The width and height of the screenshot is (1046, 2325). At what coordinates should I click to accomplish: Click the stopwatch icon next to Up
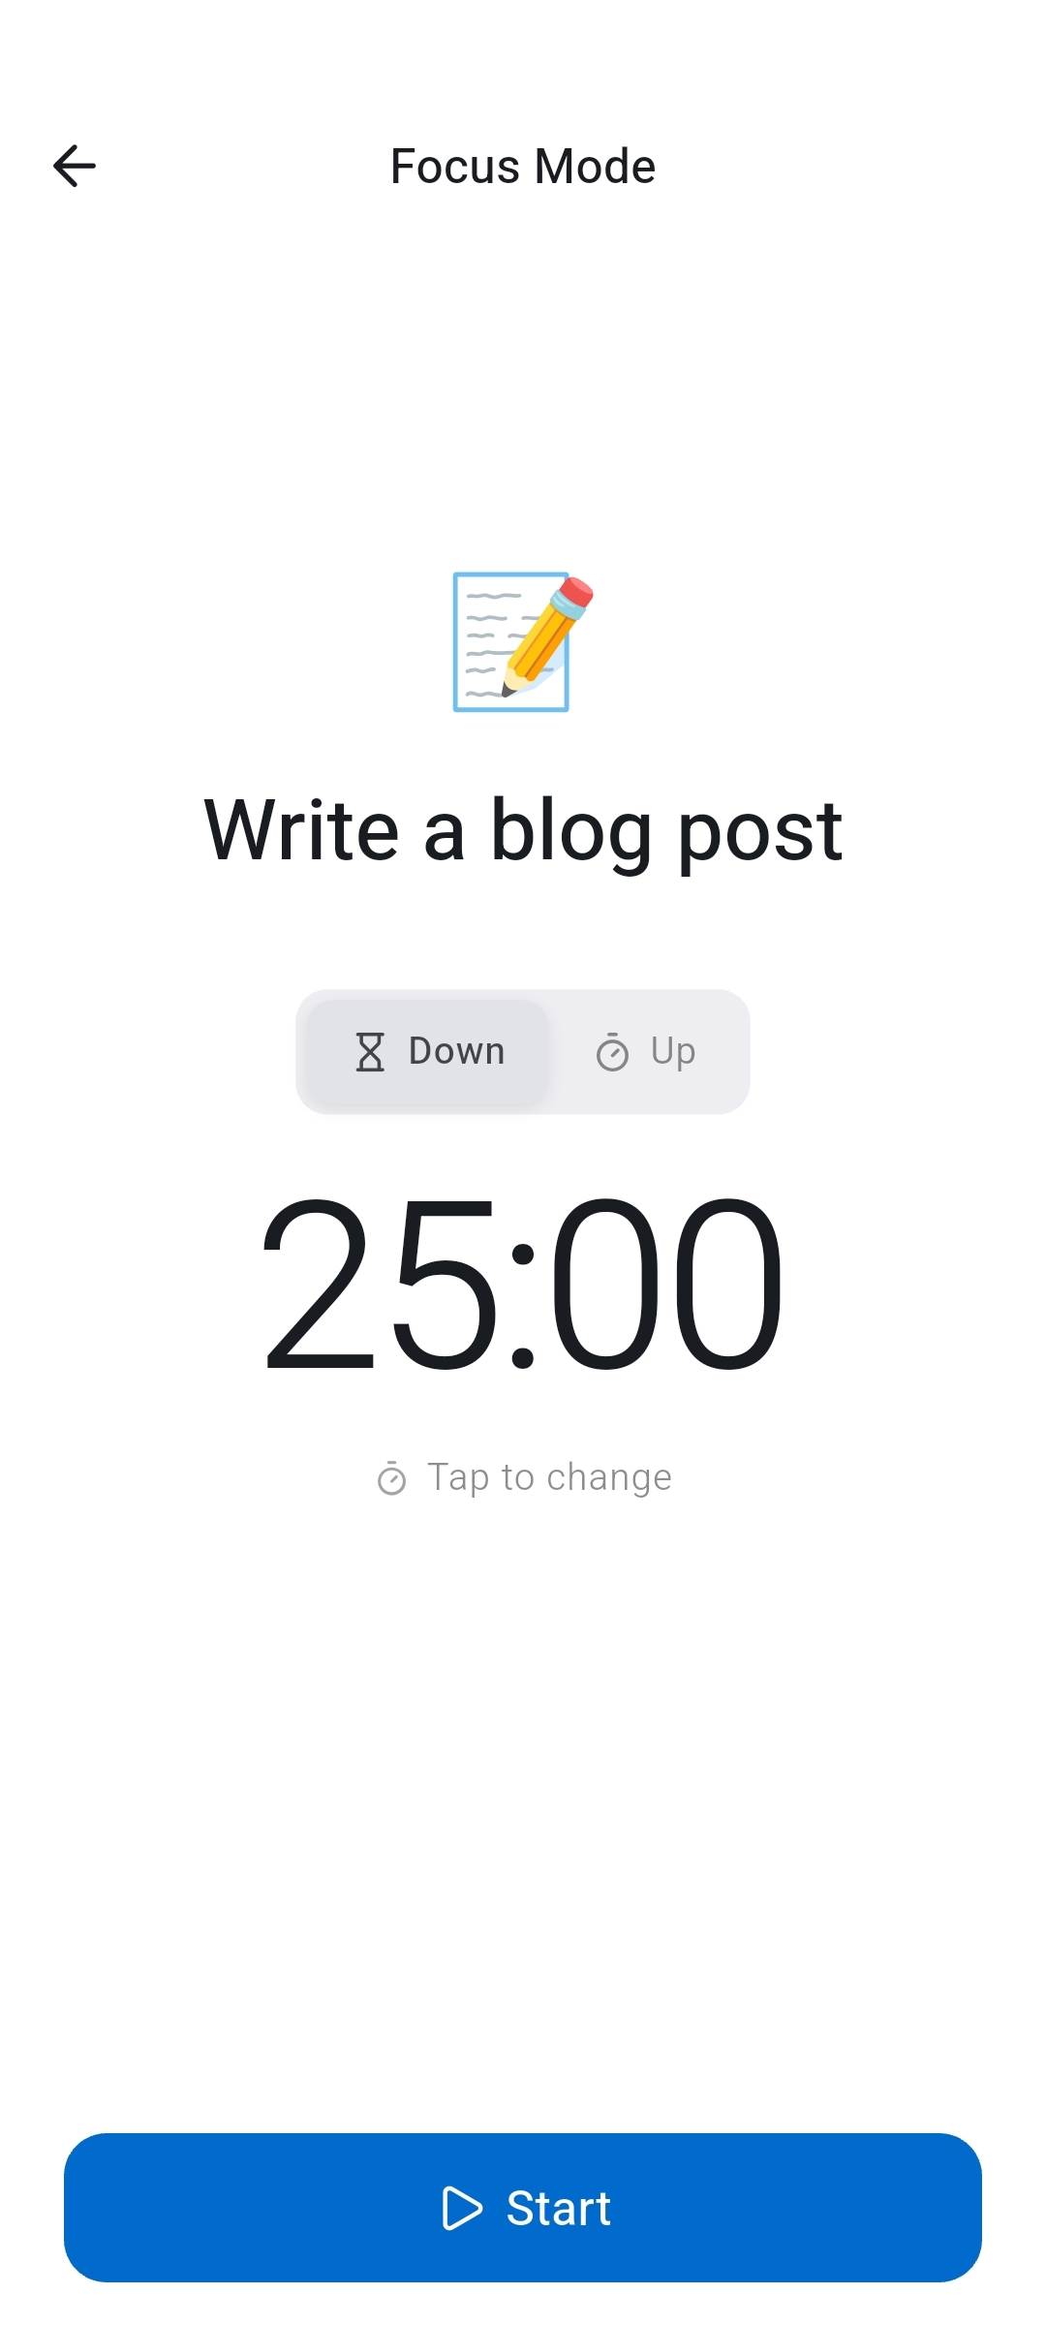(x=612, y=1052)
